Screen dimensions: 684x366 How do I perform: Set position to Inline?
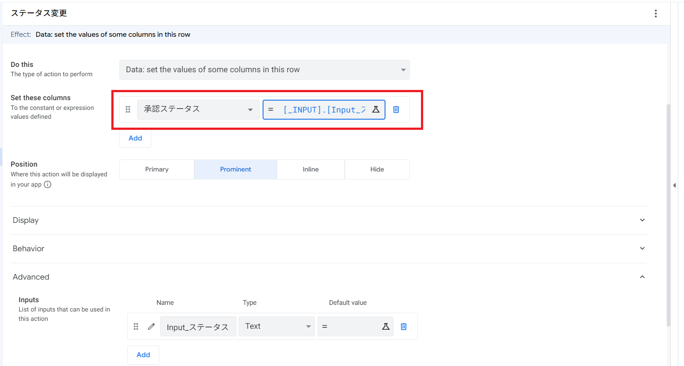(x=311, y=169)
